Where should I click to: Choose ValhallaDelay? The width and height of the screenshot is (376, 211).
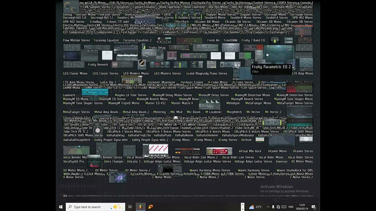[115, 135]
